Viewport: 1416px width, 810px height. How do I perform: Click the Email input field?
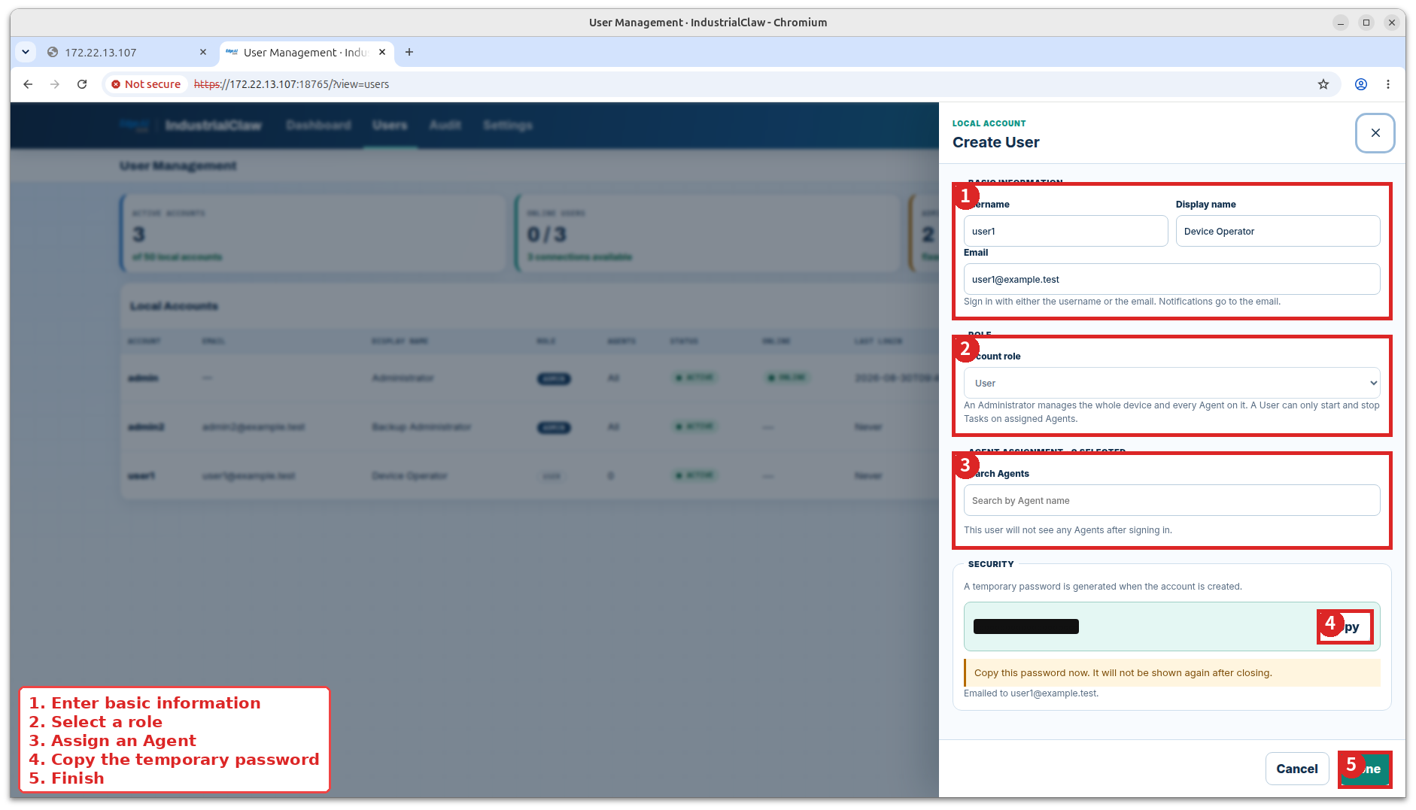click(1171, 279)
